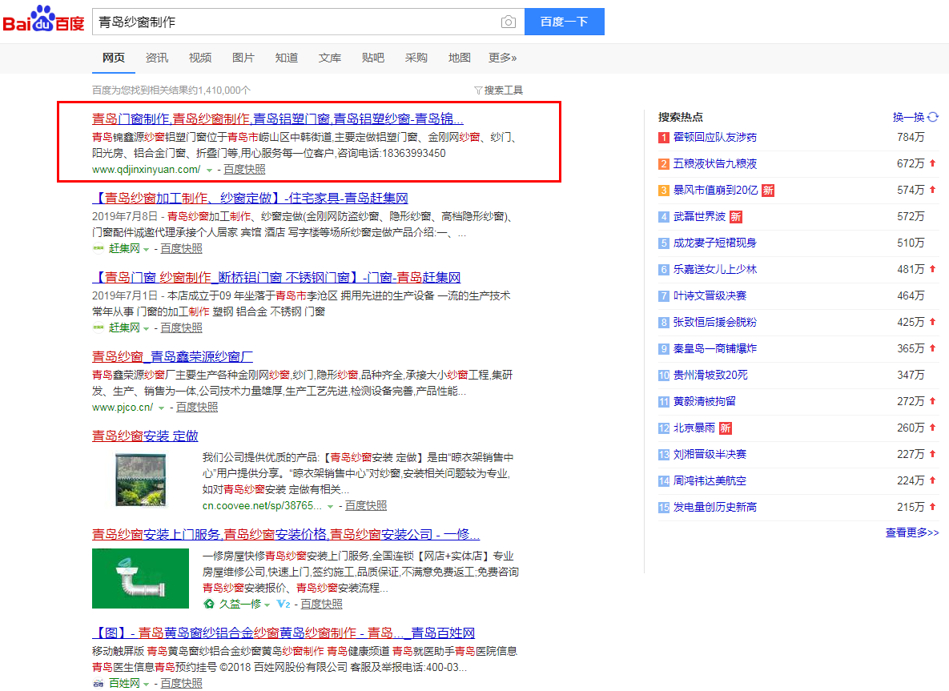Click the www.pjco.cn/ URL

click(x=123, y=408)
